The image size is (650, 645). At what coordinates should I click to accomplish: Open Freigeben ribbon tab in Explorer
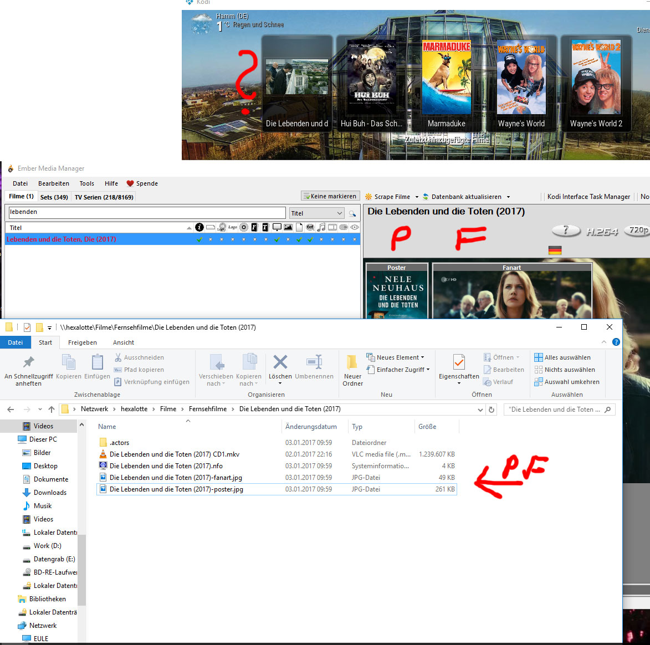(82, 342)
